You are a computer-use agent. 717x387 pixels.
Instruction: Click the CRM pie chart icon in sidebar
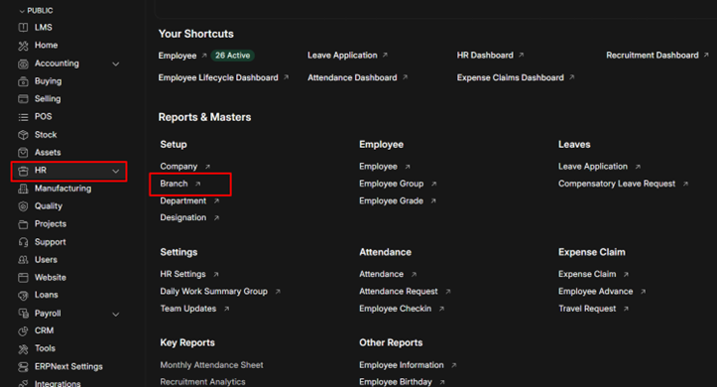tap(23, 330)
